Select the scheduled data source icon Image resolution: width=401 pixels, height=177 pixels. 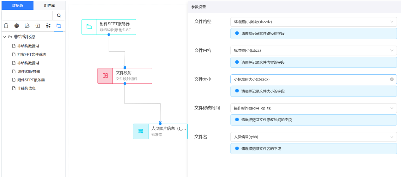27,26
